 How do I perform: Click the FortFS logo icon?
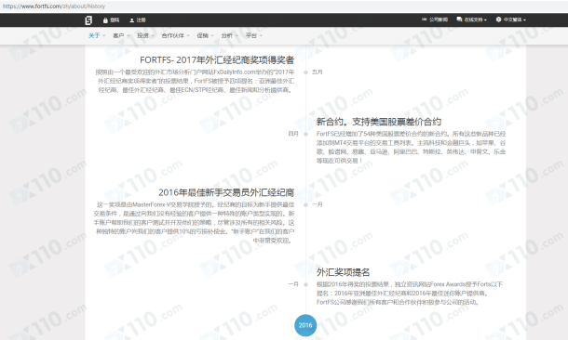click(88, 20)
